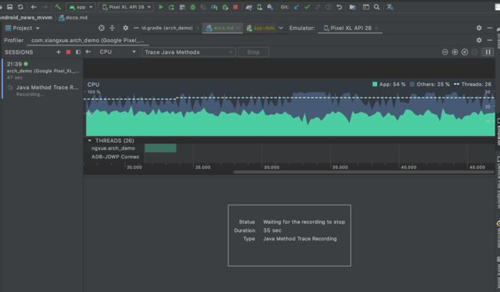Click docs.md in the breadcrumb
Screen dimensions: 500x292
pyautogui.click(x=73, y=18)
